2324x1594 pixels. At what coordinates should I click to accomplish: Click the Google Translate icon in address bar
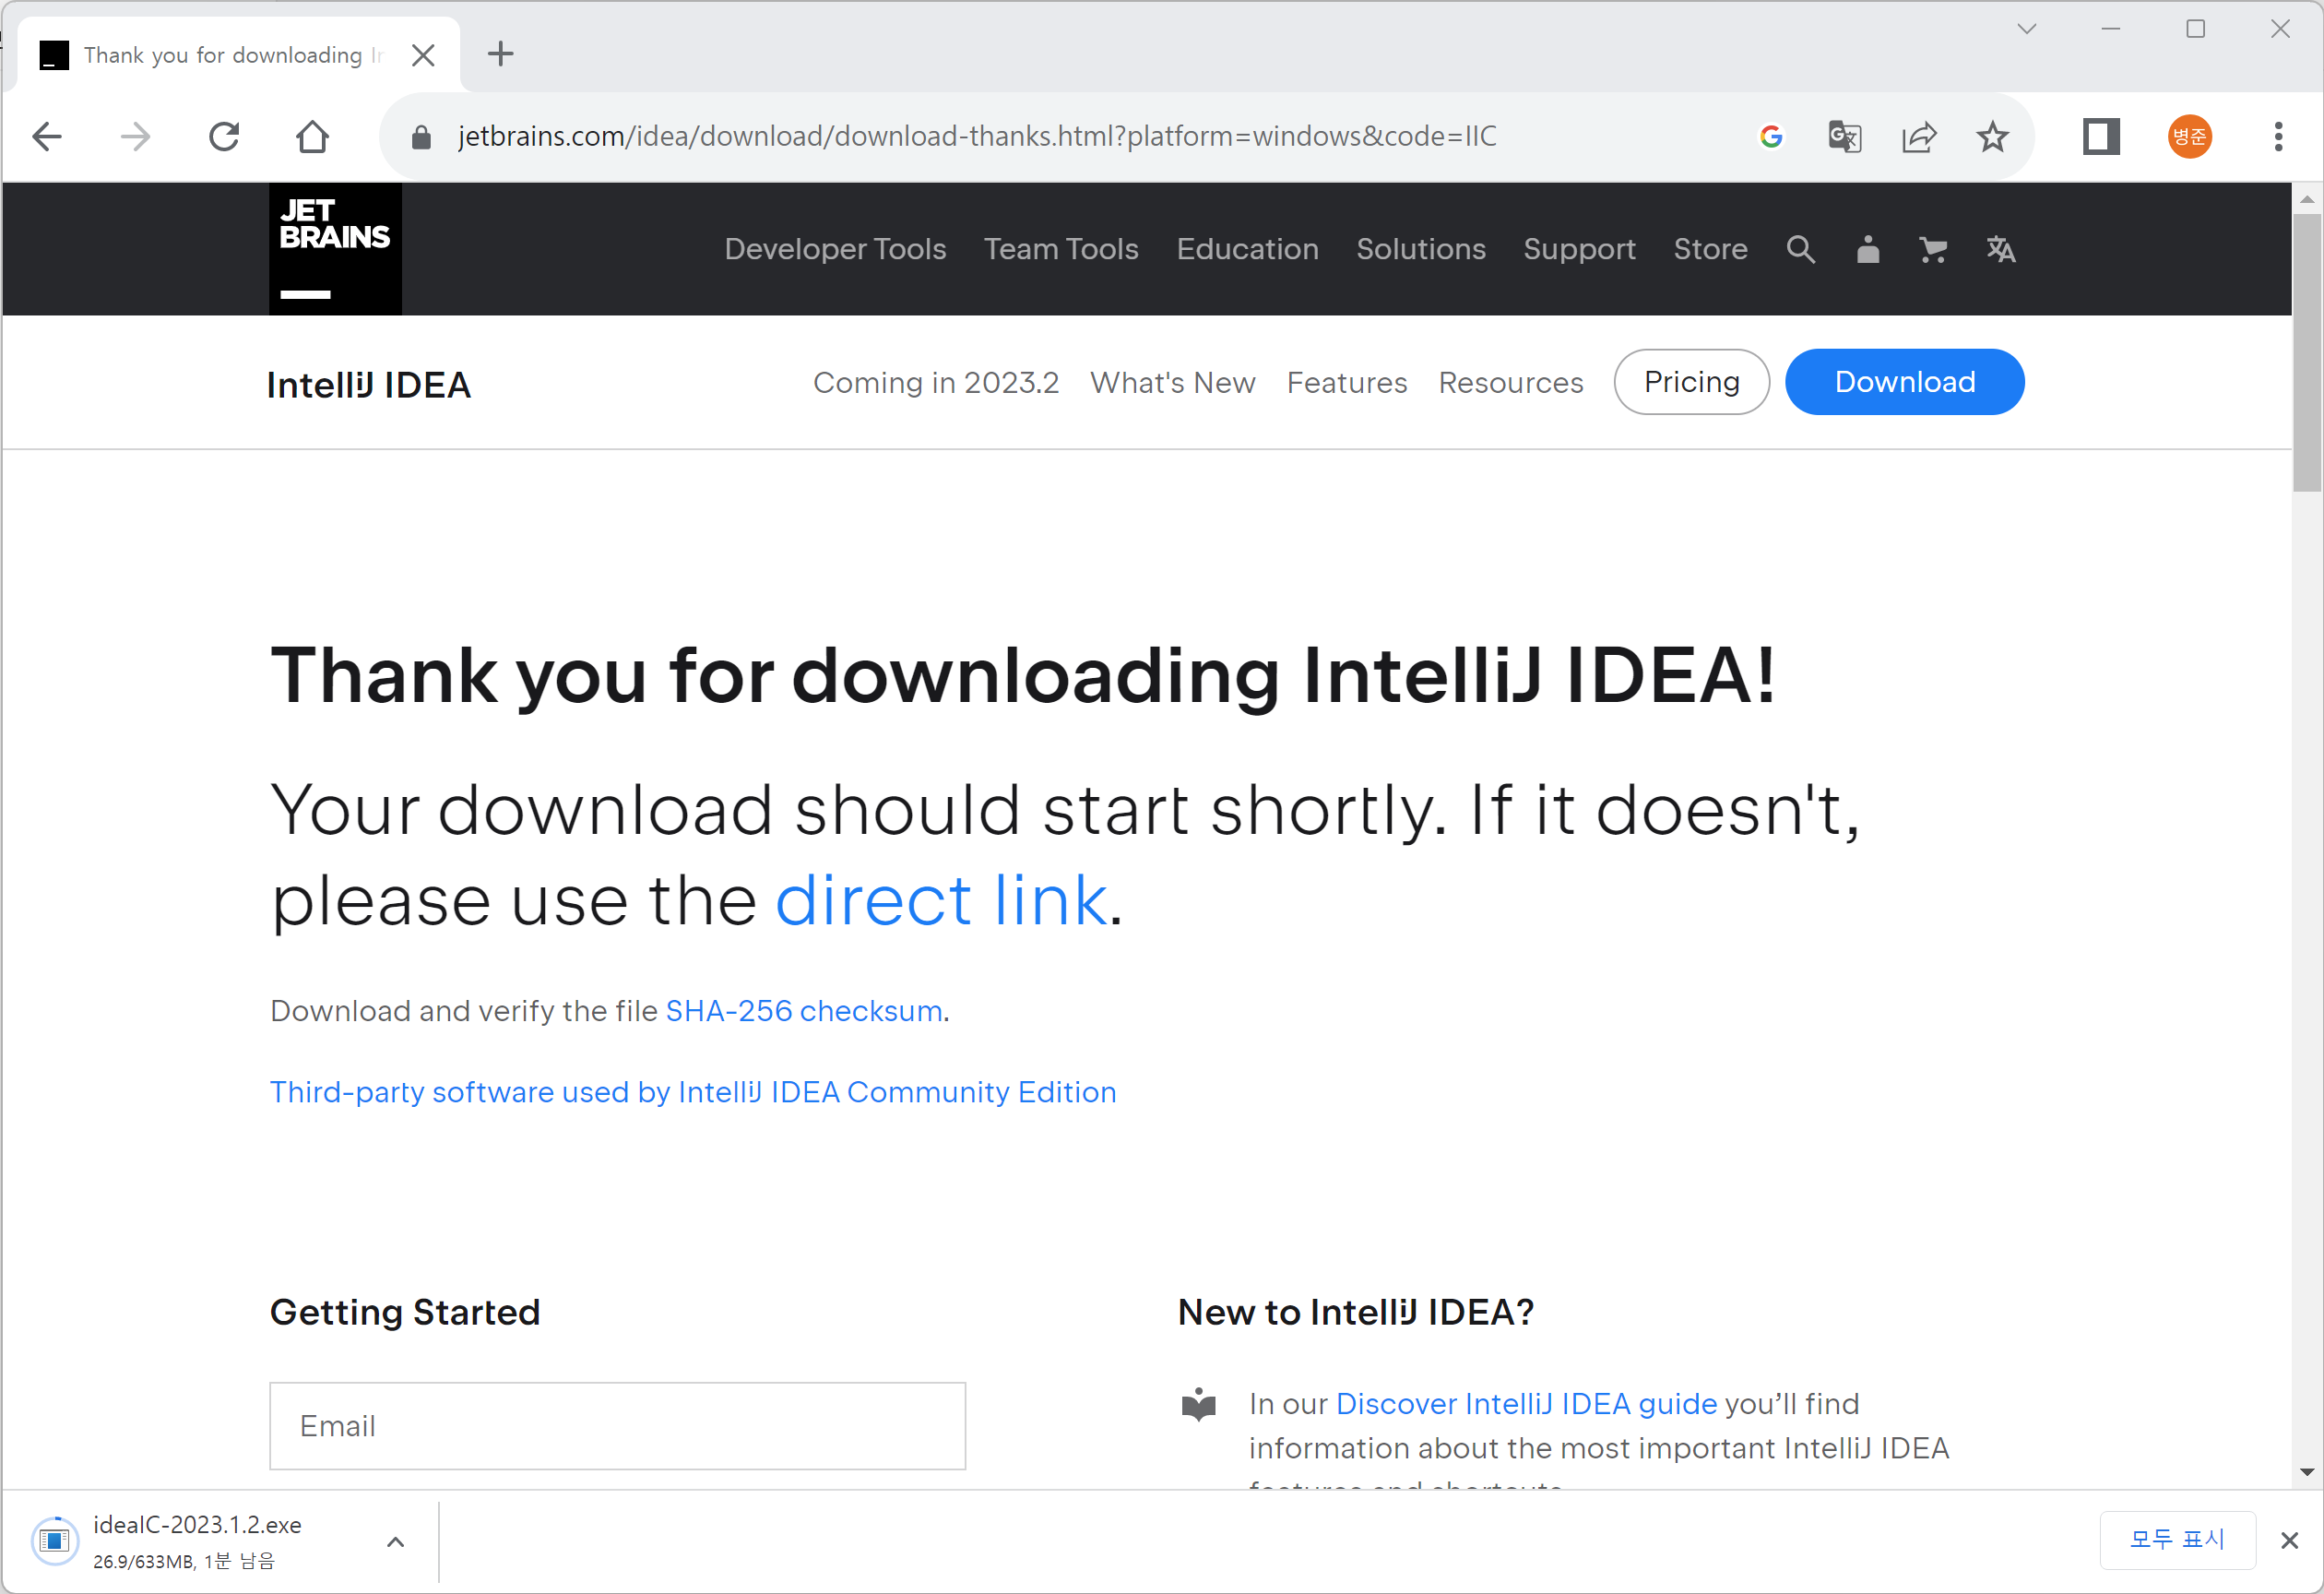1844,136
